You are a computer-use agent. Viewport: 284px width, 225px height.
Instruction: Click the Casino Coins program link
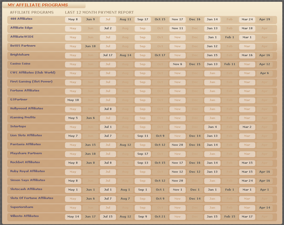(x=20, y=64)
